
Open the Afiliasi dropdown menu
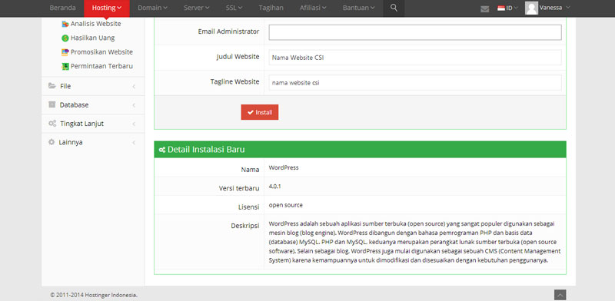tap(313, 8)
